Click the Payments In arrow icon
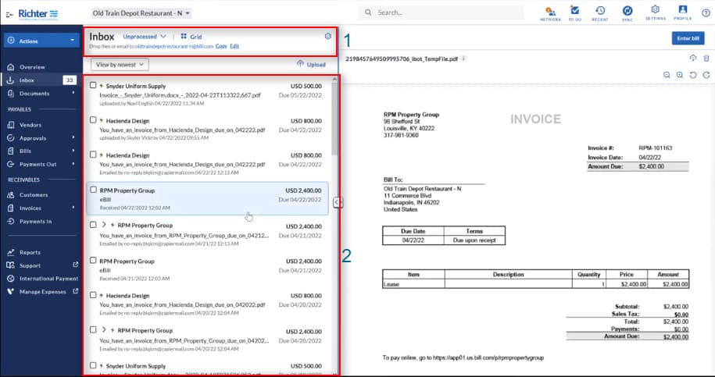The image size is (715, 377). pyautogui.click(x=11, y=222)
